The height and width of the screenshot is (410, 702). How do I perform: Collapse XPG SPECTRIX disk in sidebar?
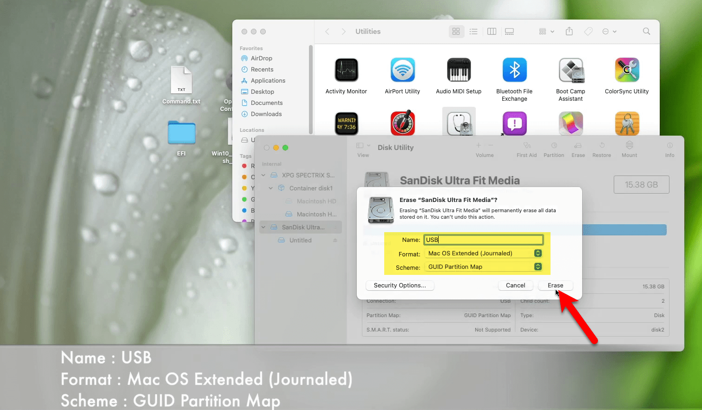pos(263,175)
